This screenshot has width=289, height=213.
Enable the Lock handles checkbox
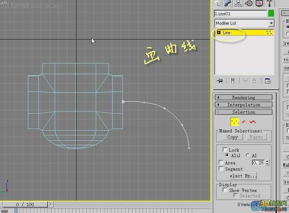225,149
